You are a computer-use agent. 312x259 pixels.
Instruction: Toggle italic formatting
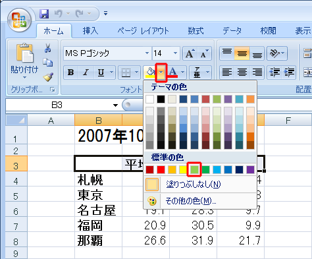click(x=86, y=72)
